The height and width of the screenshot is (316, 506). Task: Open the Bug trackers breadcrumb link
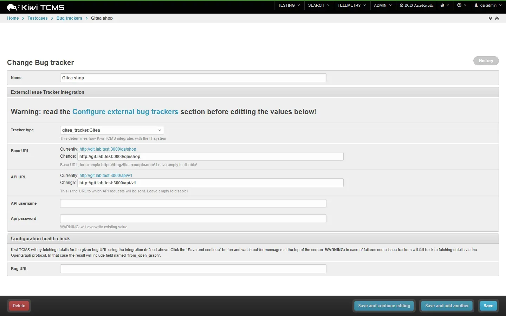coord(69,18)
